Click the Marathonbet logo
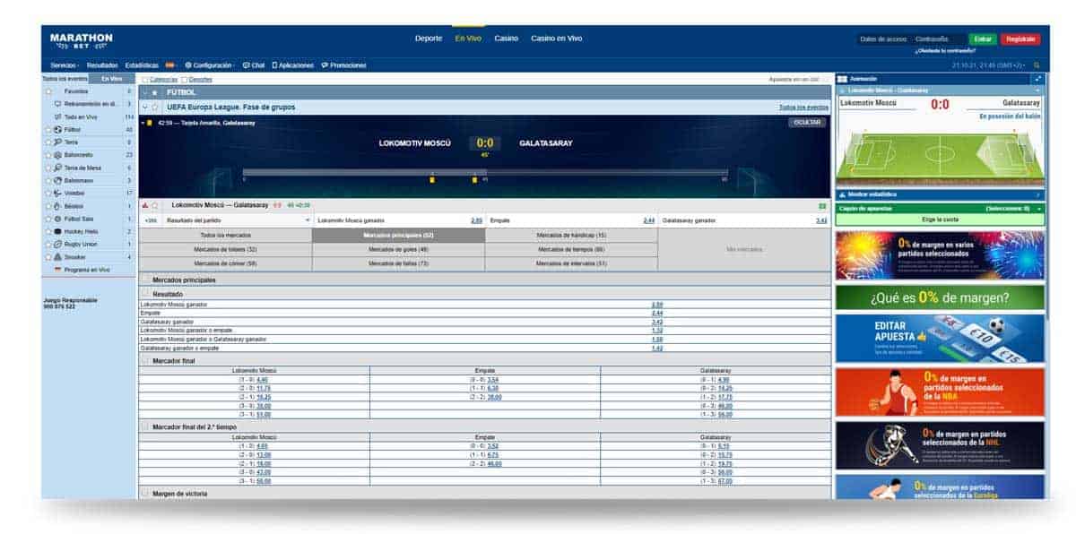Viewport: 1076px width, 534px height. tap(81, 40)
